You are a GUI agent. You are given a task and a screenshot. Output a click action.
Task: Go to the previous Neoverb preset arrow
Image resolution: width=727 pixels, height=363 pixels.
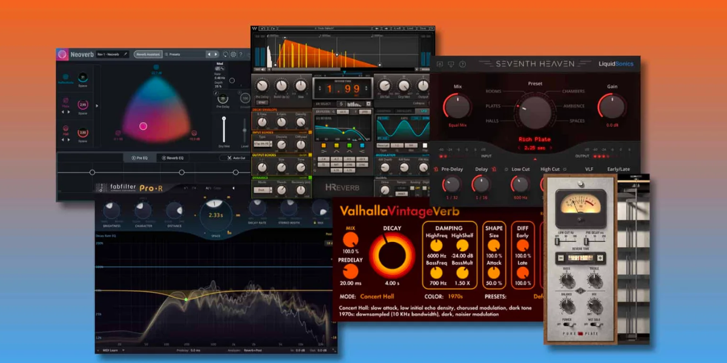click(209, 54)
